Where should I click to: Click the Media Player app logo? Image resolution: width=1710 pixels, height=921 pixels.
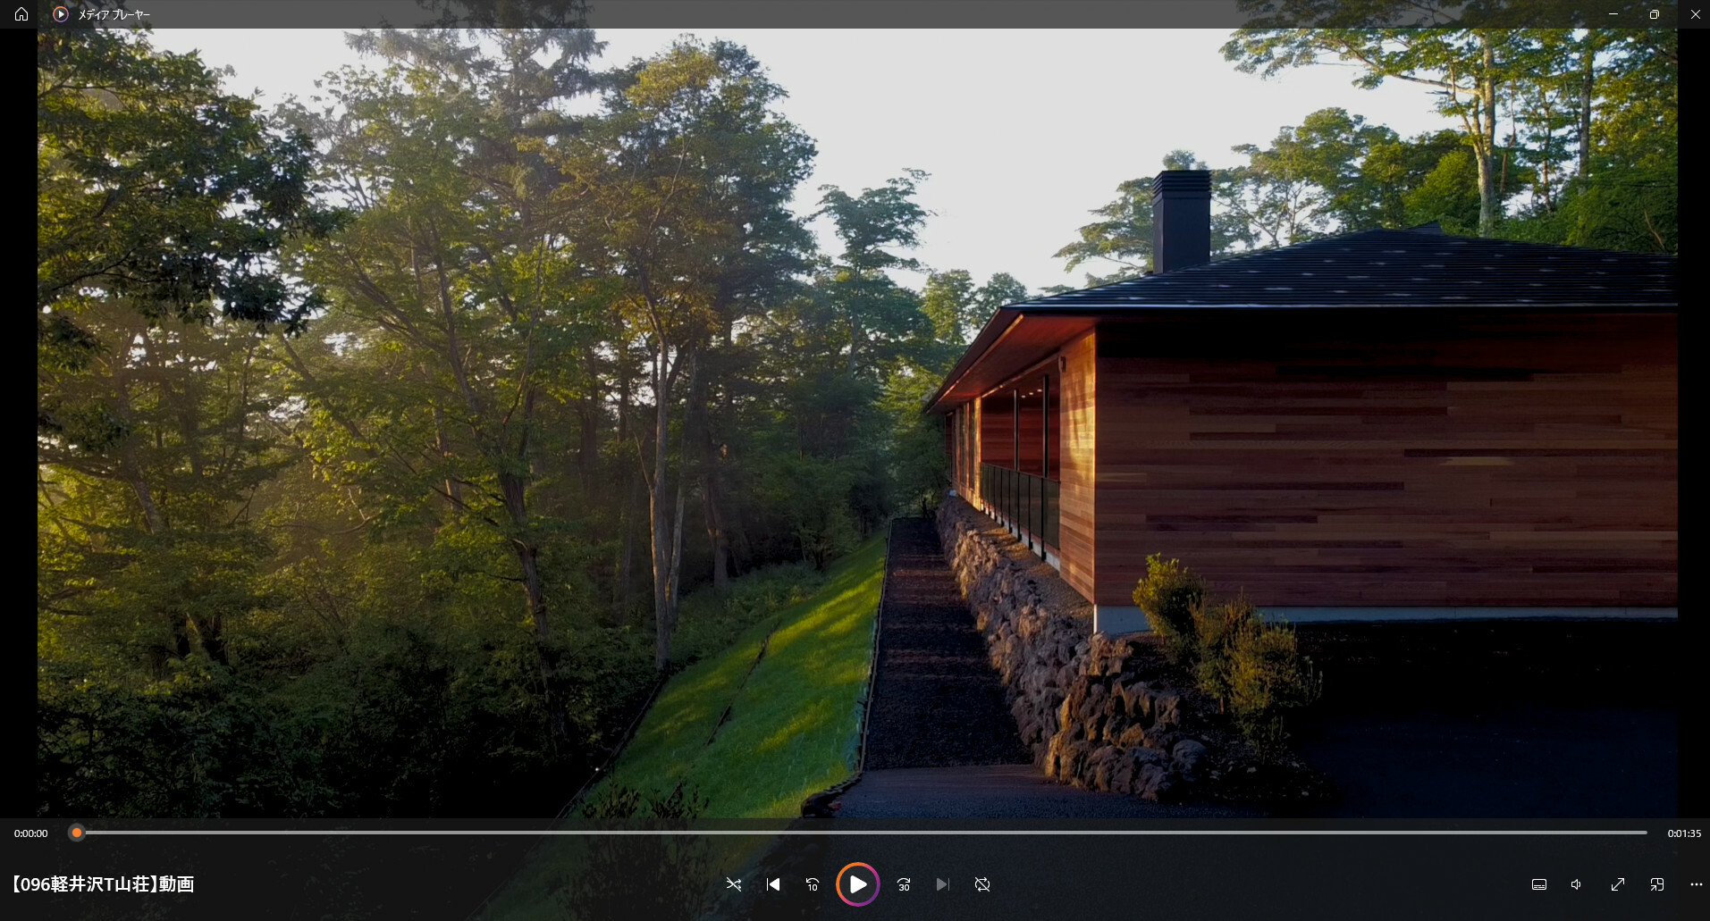tap(61, 14)
